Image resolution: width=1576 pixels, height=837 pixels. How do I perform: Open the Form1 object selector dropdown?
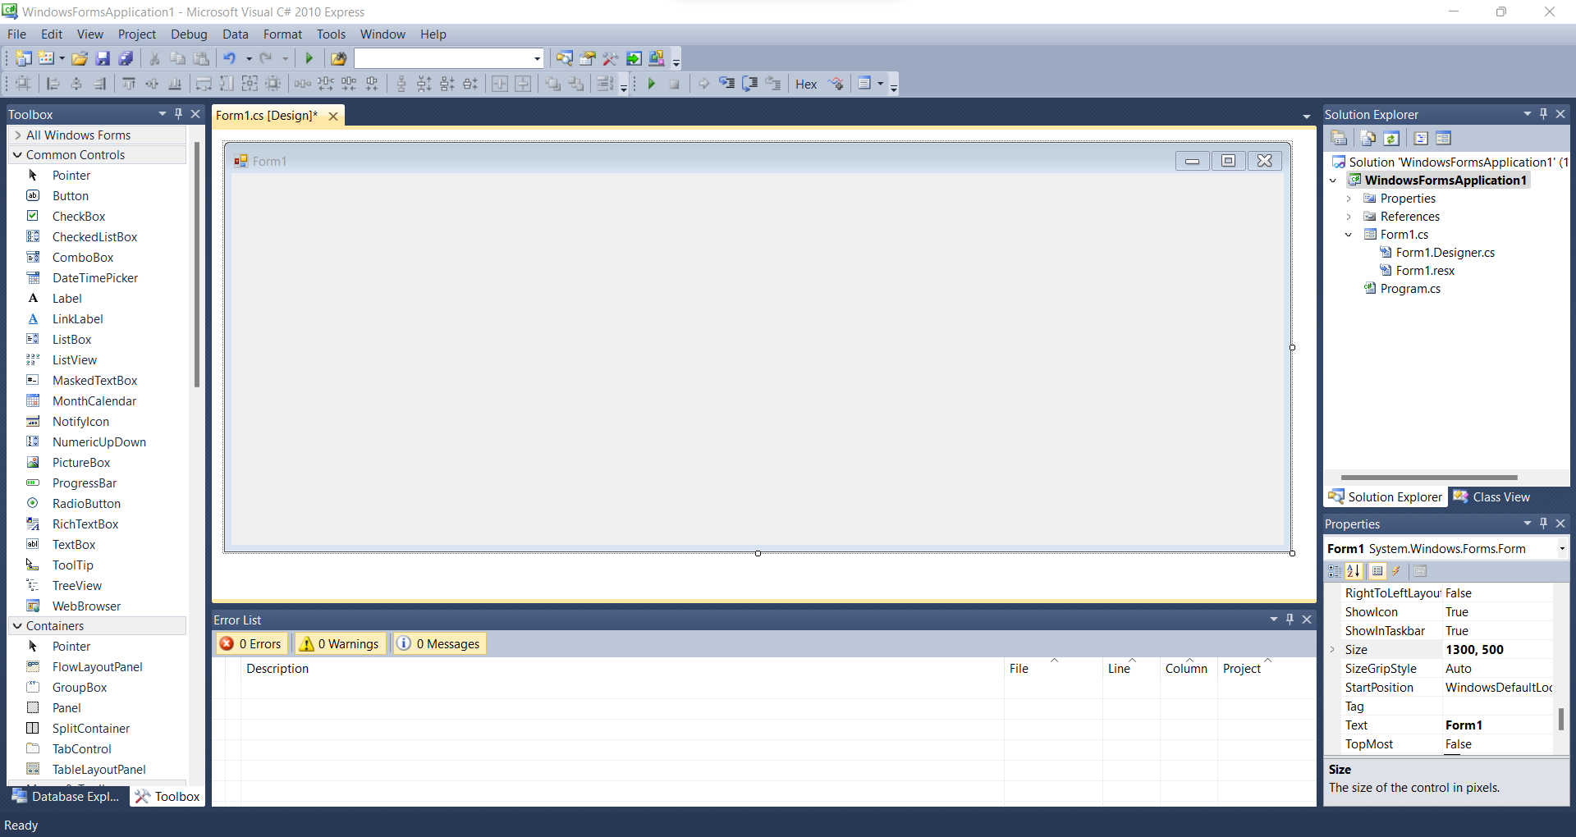[1561, 549]
